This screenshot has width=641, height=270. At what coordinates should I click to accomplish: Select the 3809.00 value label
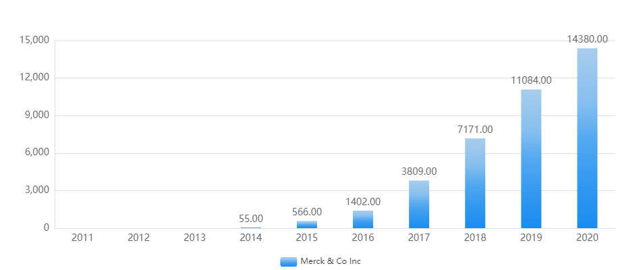click(419, 171)
